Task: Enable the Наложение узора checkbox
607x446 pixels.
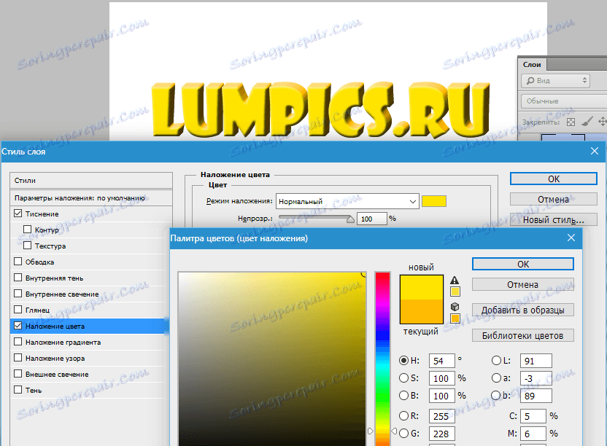Action: point(18,357)
